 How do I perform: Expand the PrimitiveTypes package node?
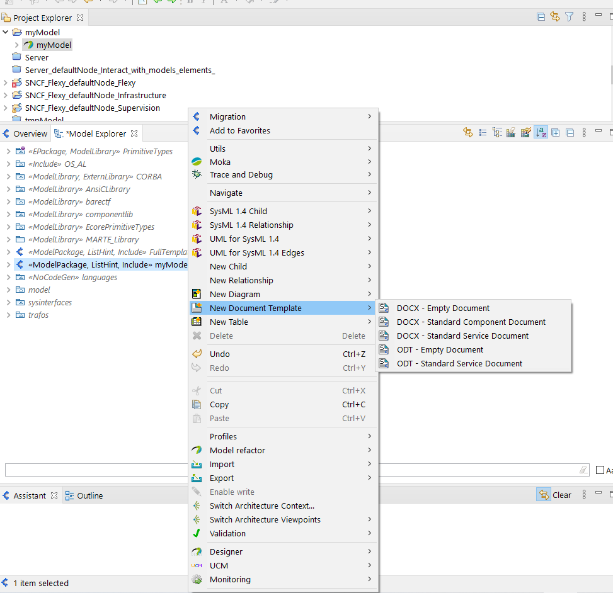pyautogui.click(x=8, y=151)
